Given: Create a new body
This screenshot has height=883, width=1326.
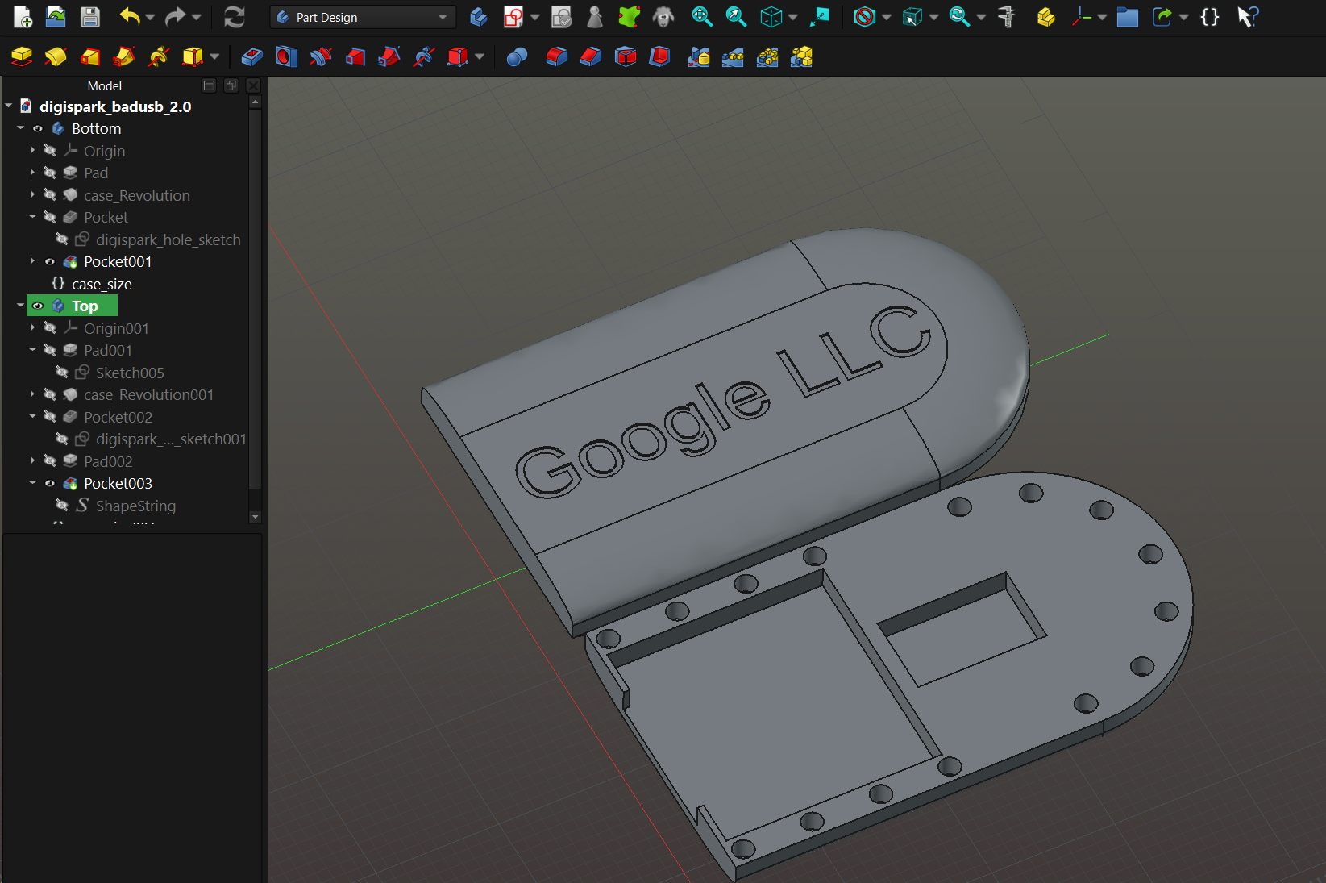Looking at the screenshot, I should coord(479,17).
